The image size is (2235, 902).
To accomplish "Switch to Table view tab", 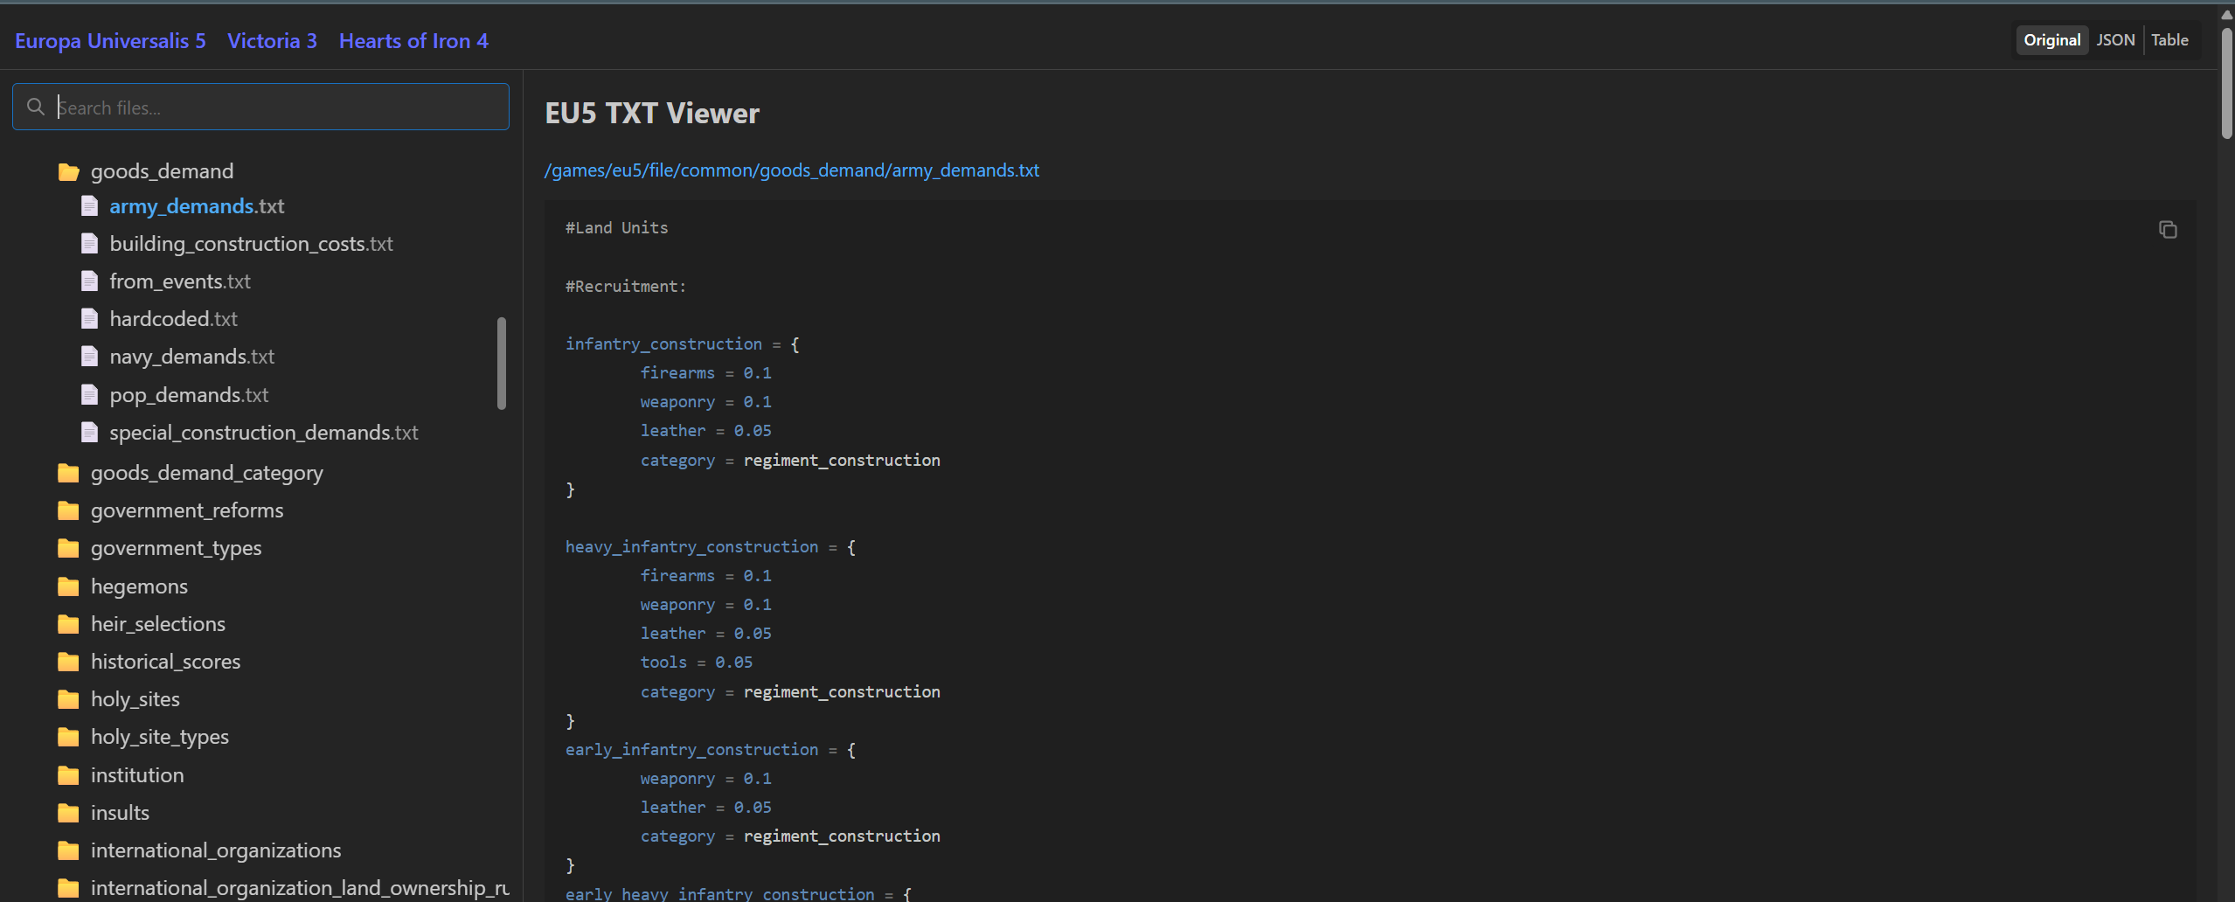I will tap(2169, 40).
